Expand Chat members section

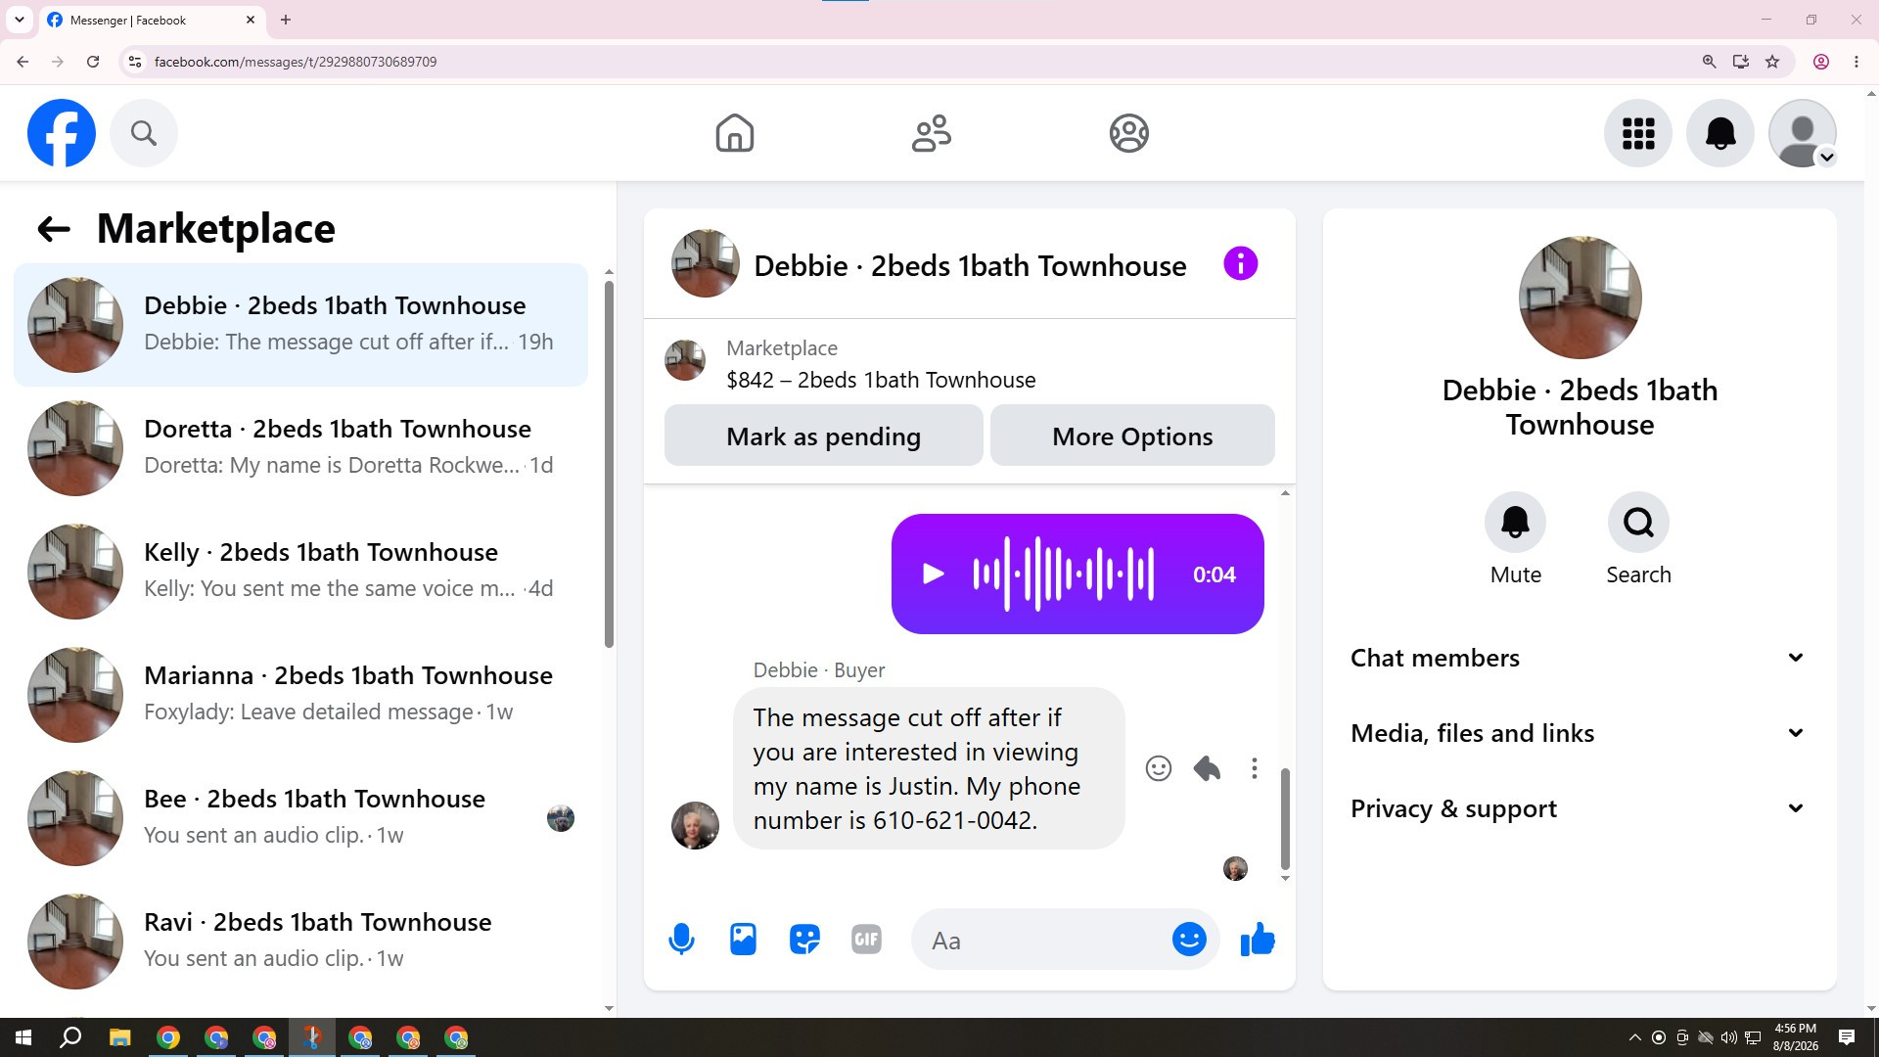click(1579, 658)
